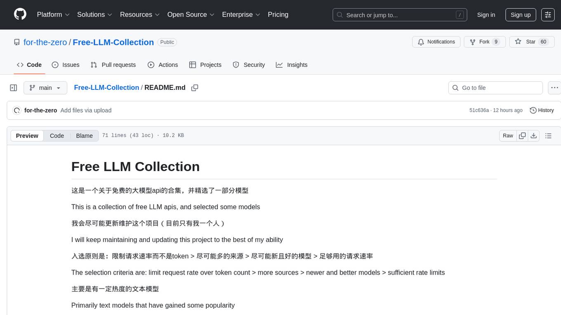Open the README outline list

[x=548, y=136]
